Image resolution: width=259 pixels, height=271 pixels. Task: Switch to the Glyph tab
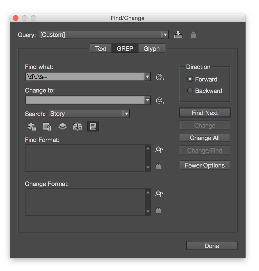click(151, 48)
